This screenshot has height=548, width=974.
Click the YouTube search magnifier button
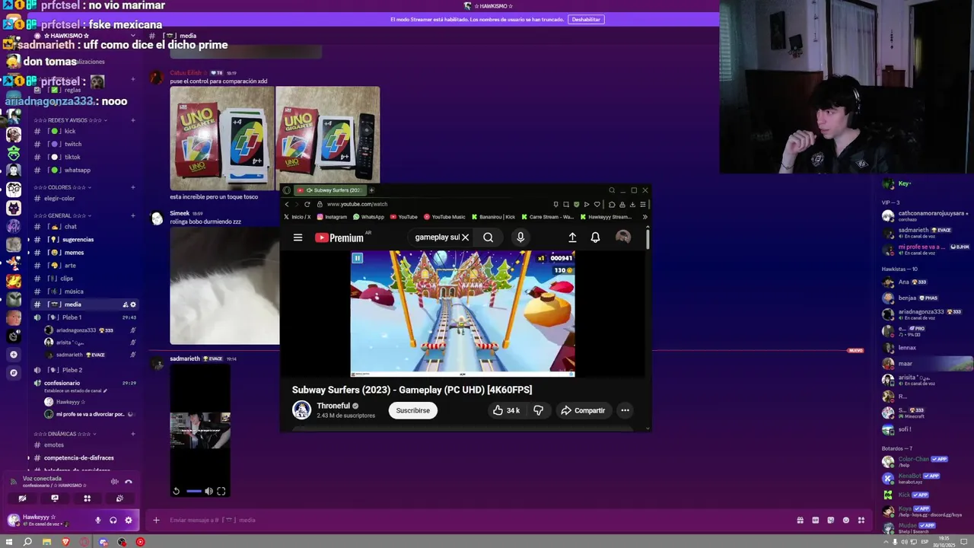coord(488,237)
